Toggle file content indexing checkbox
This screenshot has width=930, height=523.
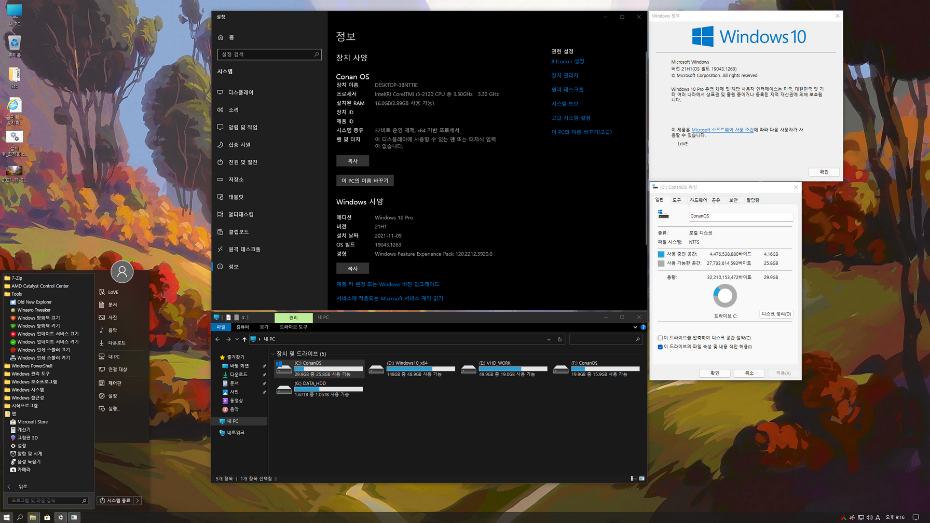[660, 347]
